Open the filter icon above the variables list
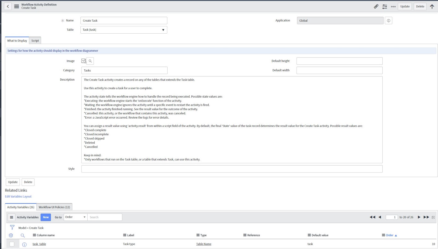 coord(12,227)
